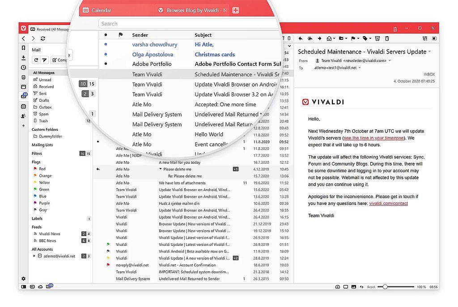Click the Reload page button
The width and height of the screenshot is (458, 307).
[43, 38]
